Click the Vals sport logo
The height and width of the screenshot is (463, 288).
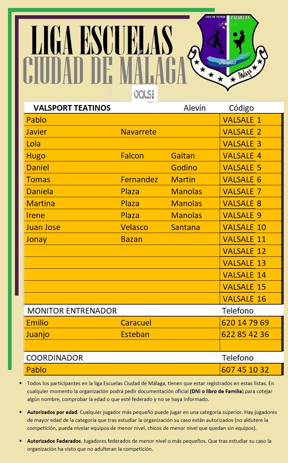(x=144, y=94)
